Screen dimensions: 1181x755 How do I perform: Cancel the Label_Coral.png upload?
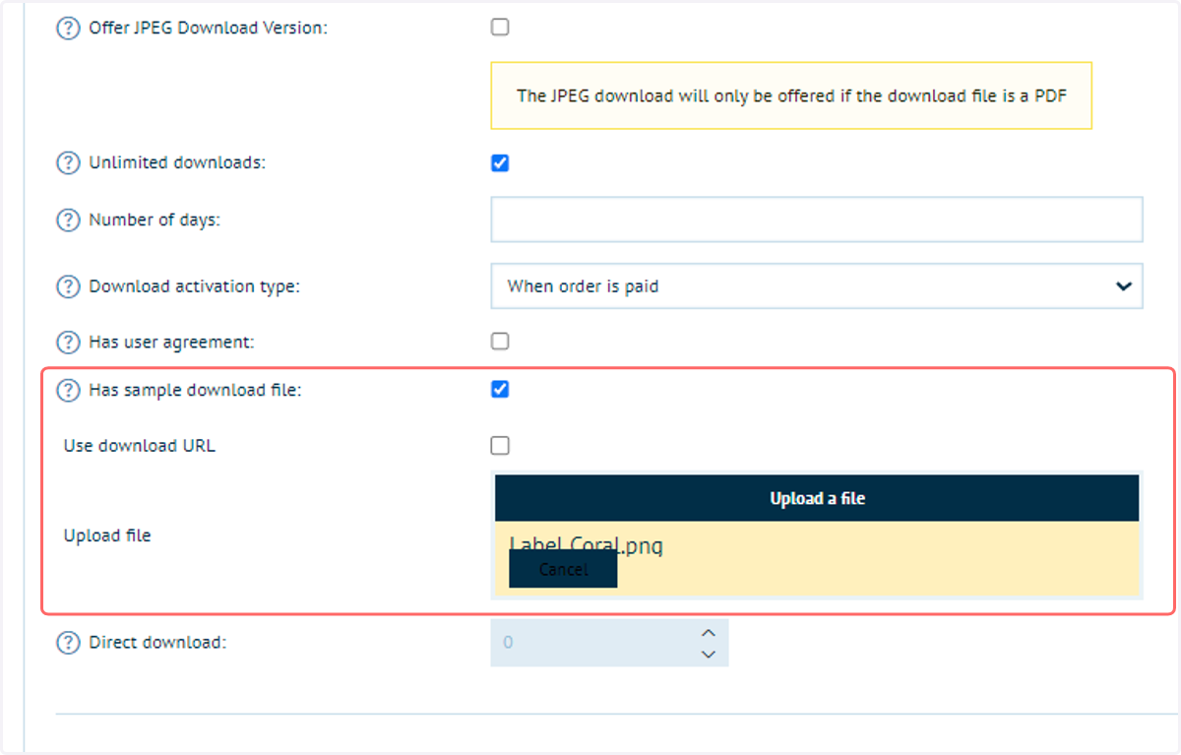click(563, 570)
